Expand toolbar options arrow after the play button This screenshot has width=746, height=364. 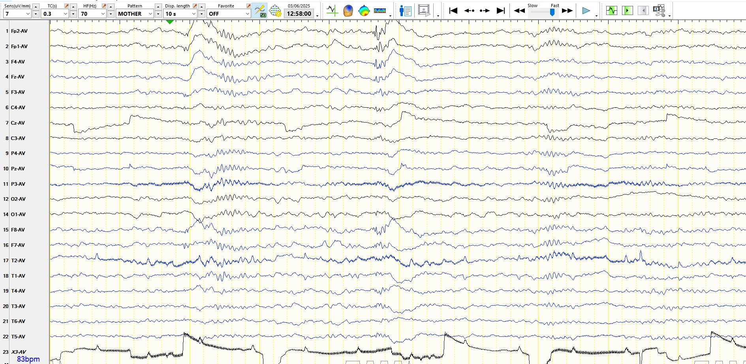coord(596,16)
